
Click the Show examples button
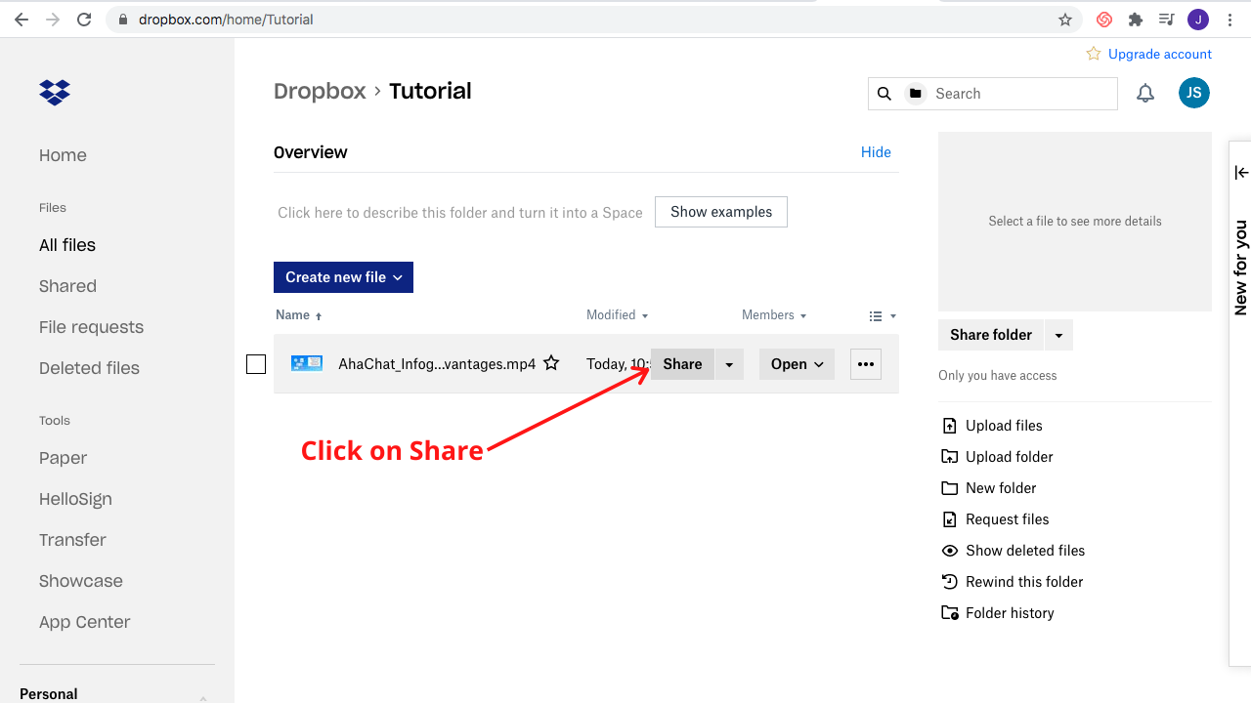tap(721, 212)
